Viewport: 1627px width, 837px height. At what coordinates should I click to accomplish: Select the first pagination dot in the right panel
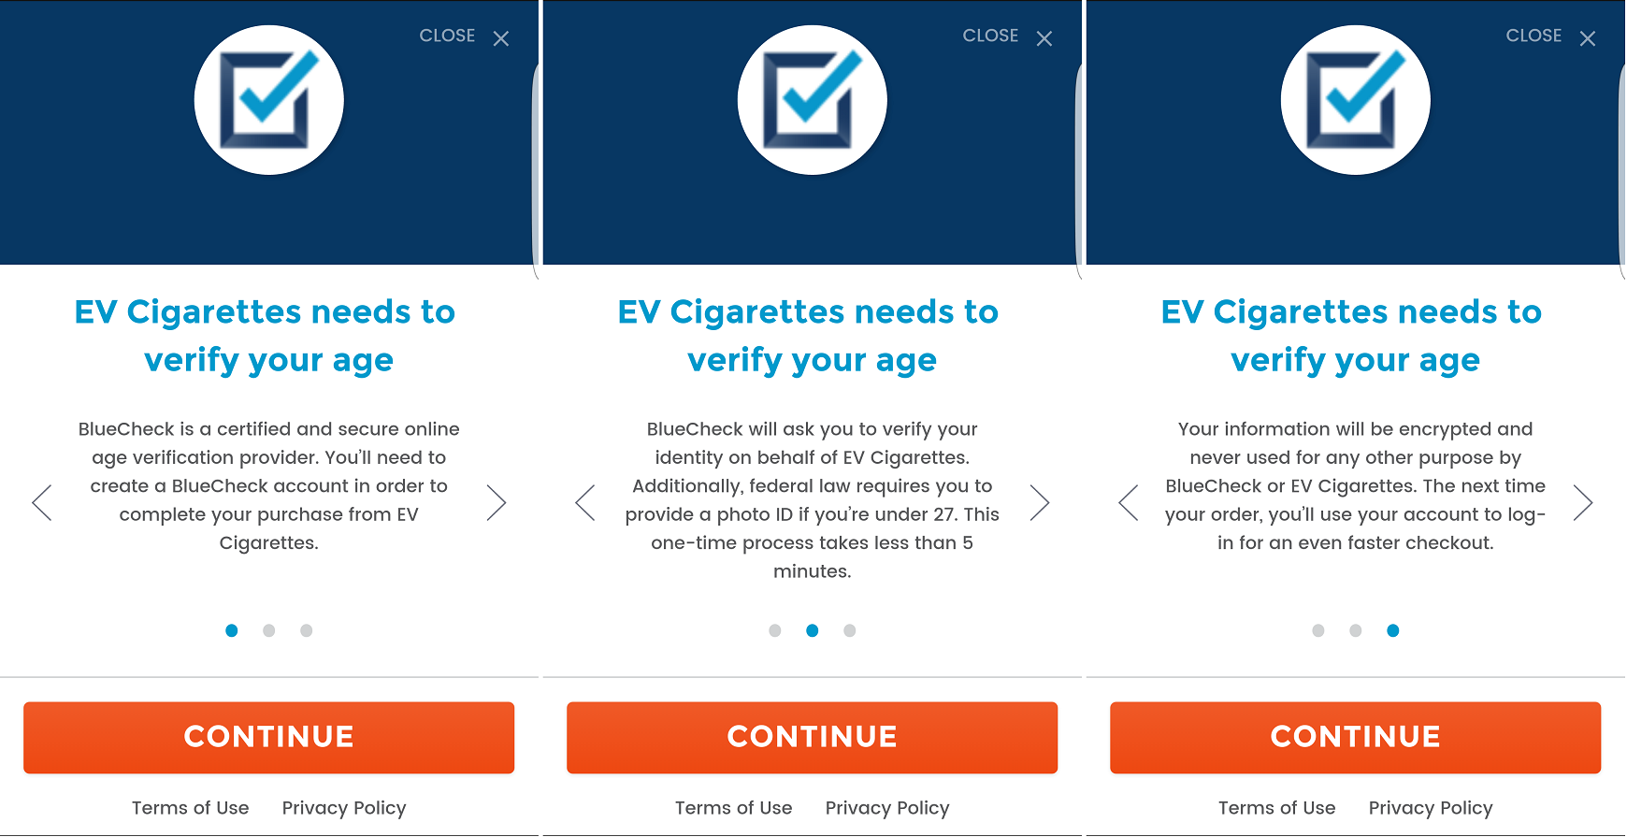point(1317,630)
